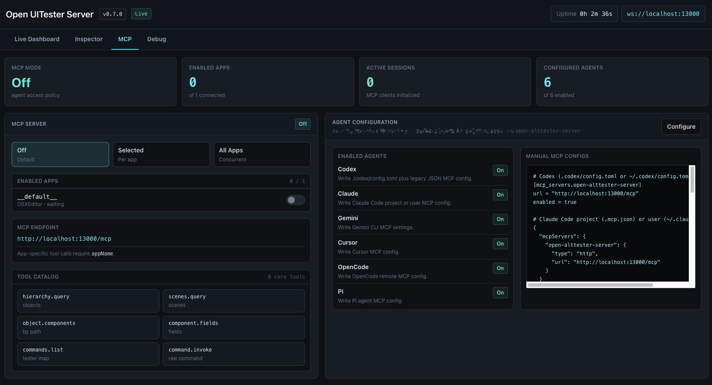
Task: Toggle the Claude agent On button
Action: [500, 195]
